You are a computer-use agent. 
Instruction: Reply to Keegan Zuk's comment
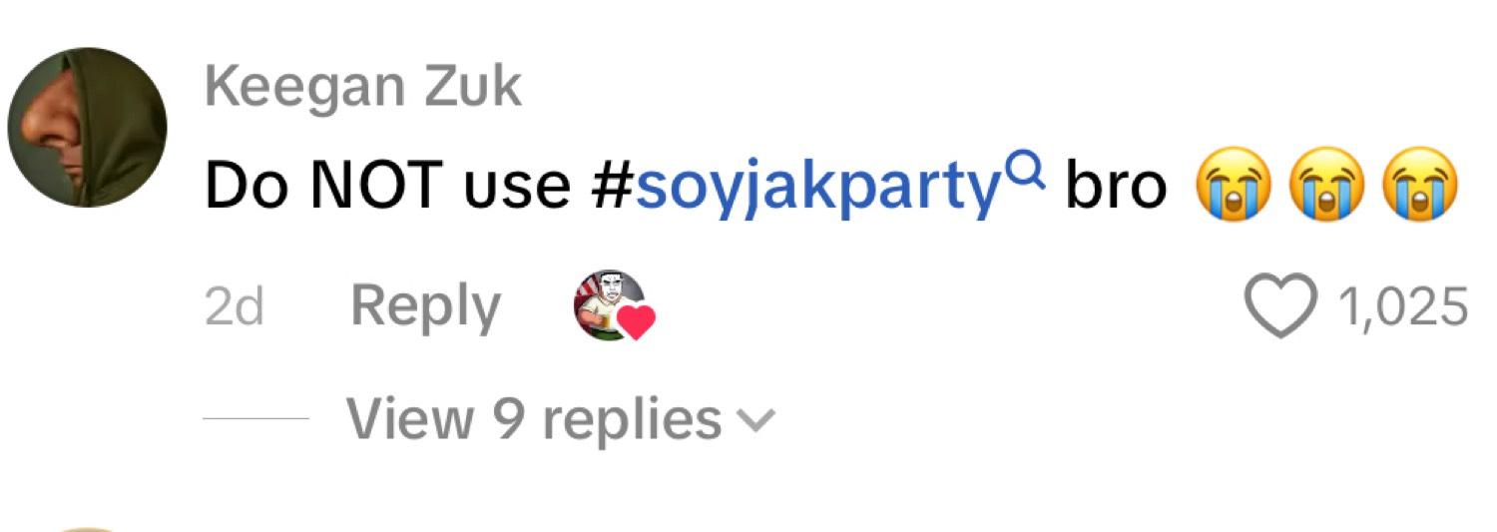[x=425, y=305]
